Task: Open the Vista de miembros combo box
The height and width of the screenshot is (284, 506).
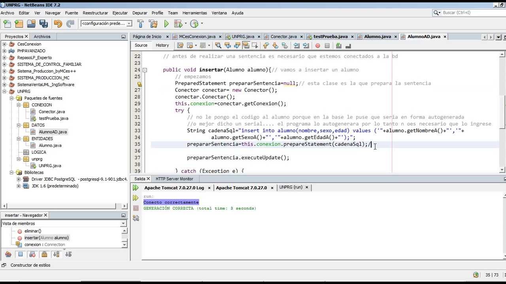Action: [63, 223]
